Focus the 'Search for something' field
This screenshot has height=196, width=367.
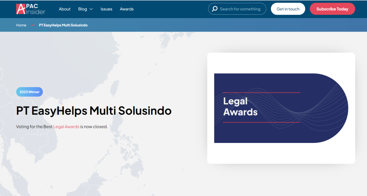click(x=240, y=9)
